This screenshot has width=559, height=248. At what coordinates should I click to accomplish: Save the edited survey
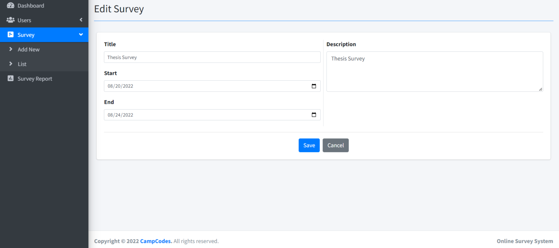(x=309, y=145)
